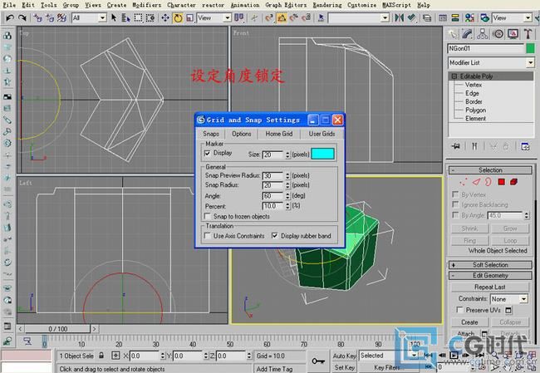Select the Select Object arrow tool
This screenshot has height=373, width=540.
tap(114, 17)
